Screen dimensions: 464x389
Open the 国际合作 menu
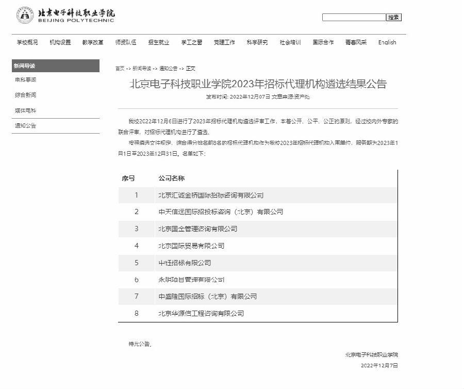coord(323,42)
